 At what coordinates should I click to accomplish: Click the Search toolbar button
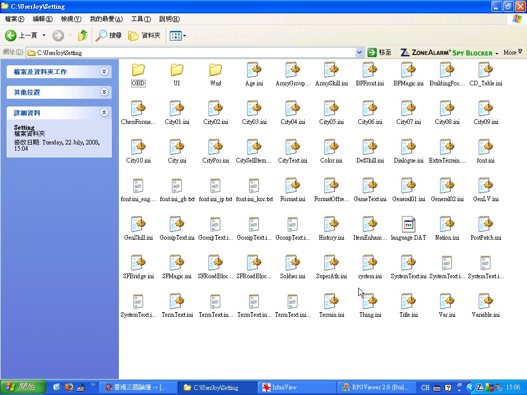tap(109, 35)
